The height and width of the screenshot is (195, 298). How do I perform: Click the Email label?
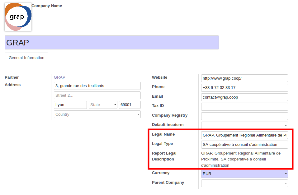point(158,96)
